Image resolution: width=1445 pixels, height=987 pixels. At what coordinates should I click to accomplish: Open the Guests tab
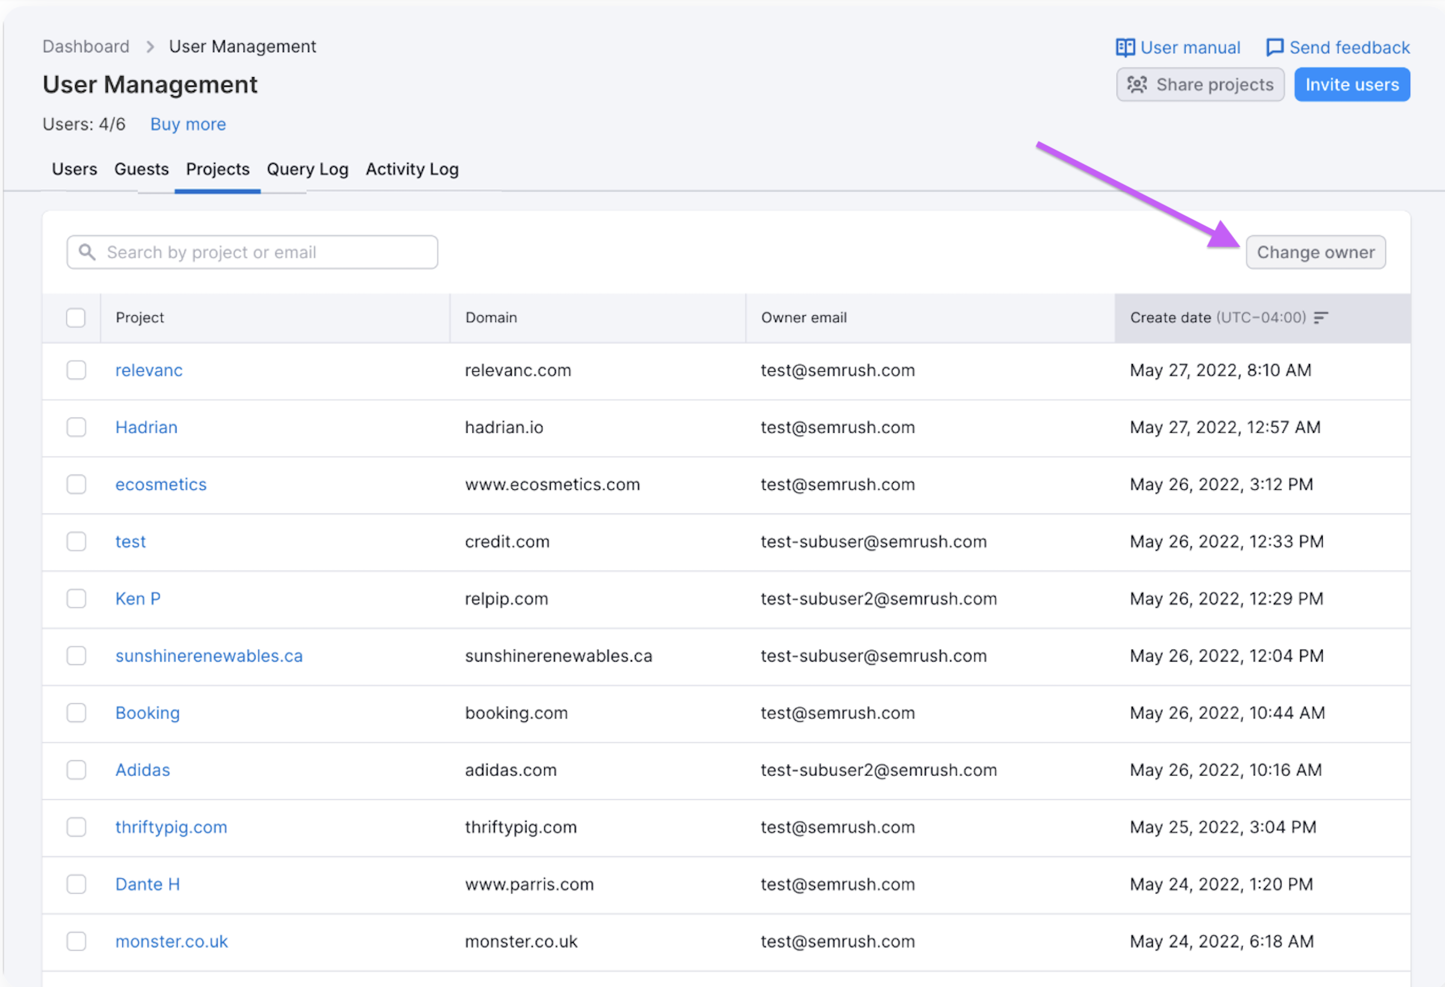click(141, 169)
